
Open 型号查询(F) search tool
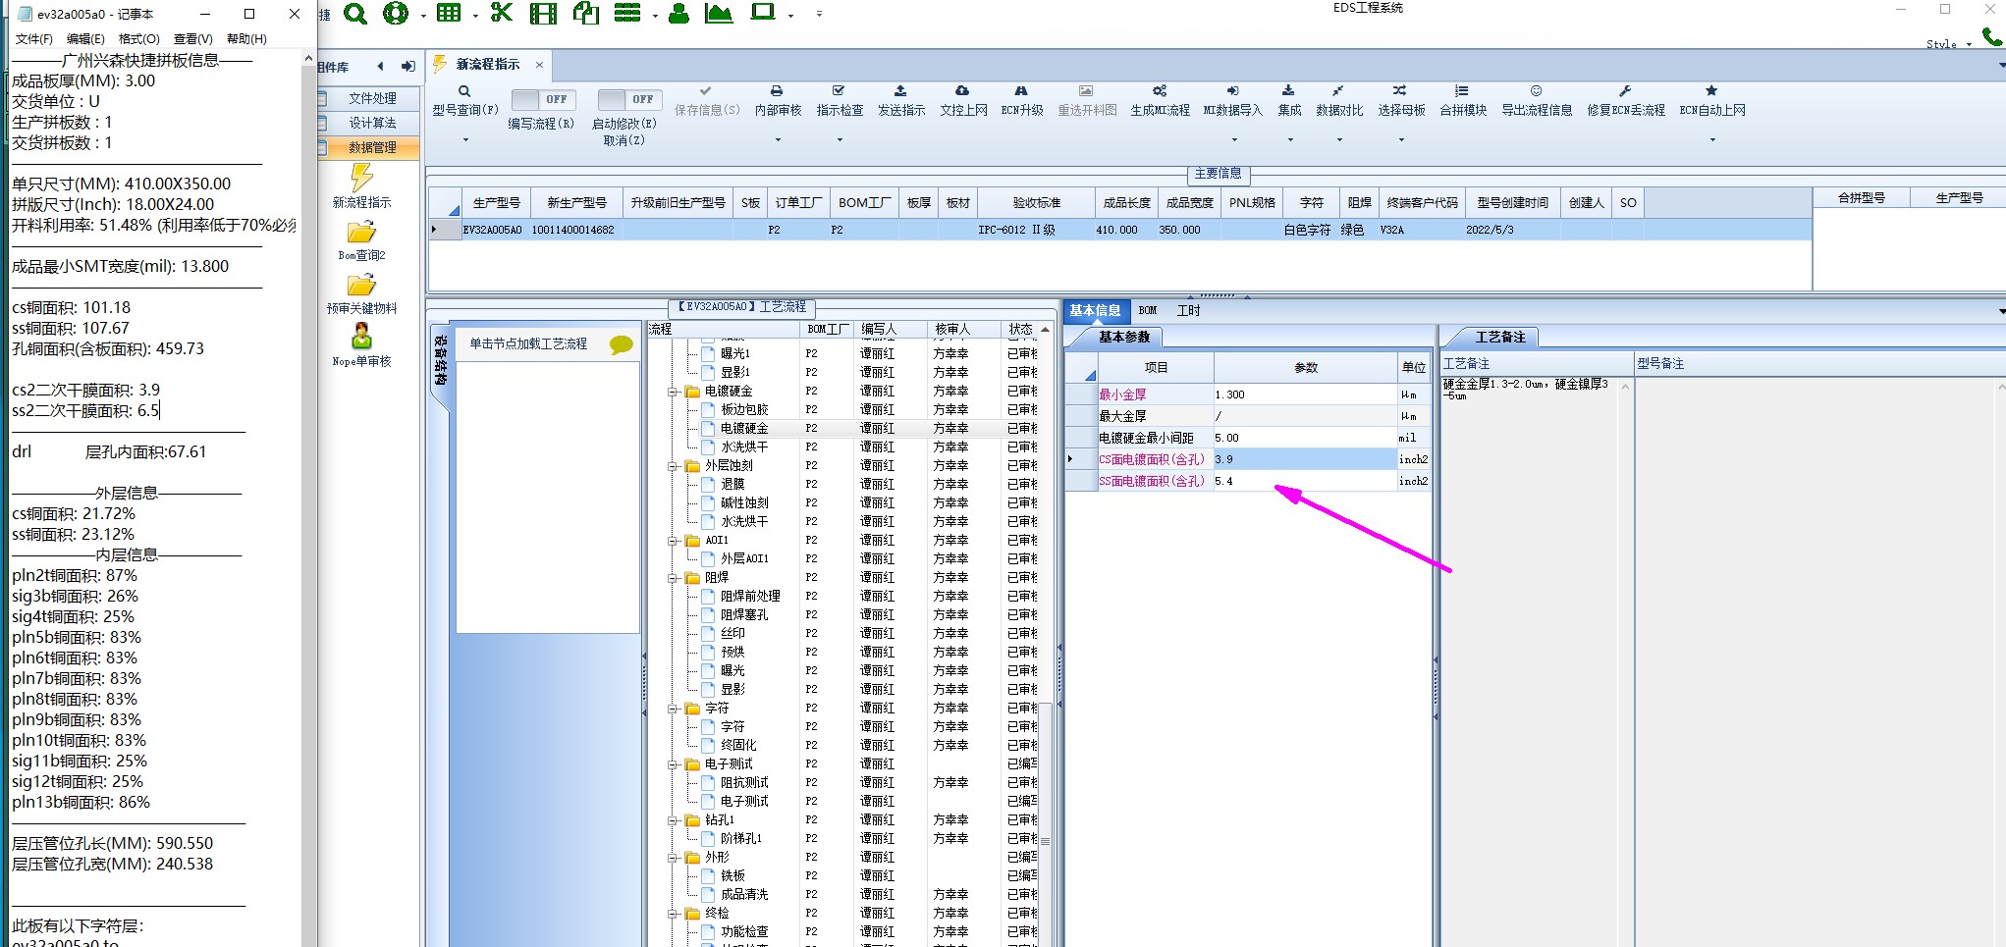(x=465, y=101)
